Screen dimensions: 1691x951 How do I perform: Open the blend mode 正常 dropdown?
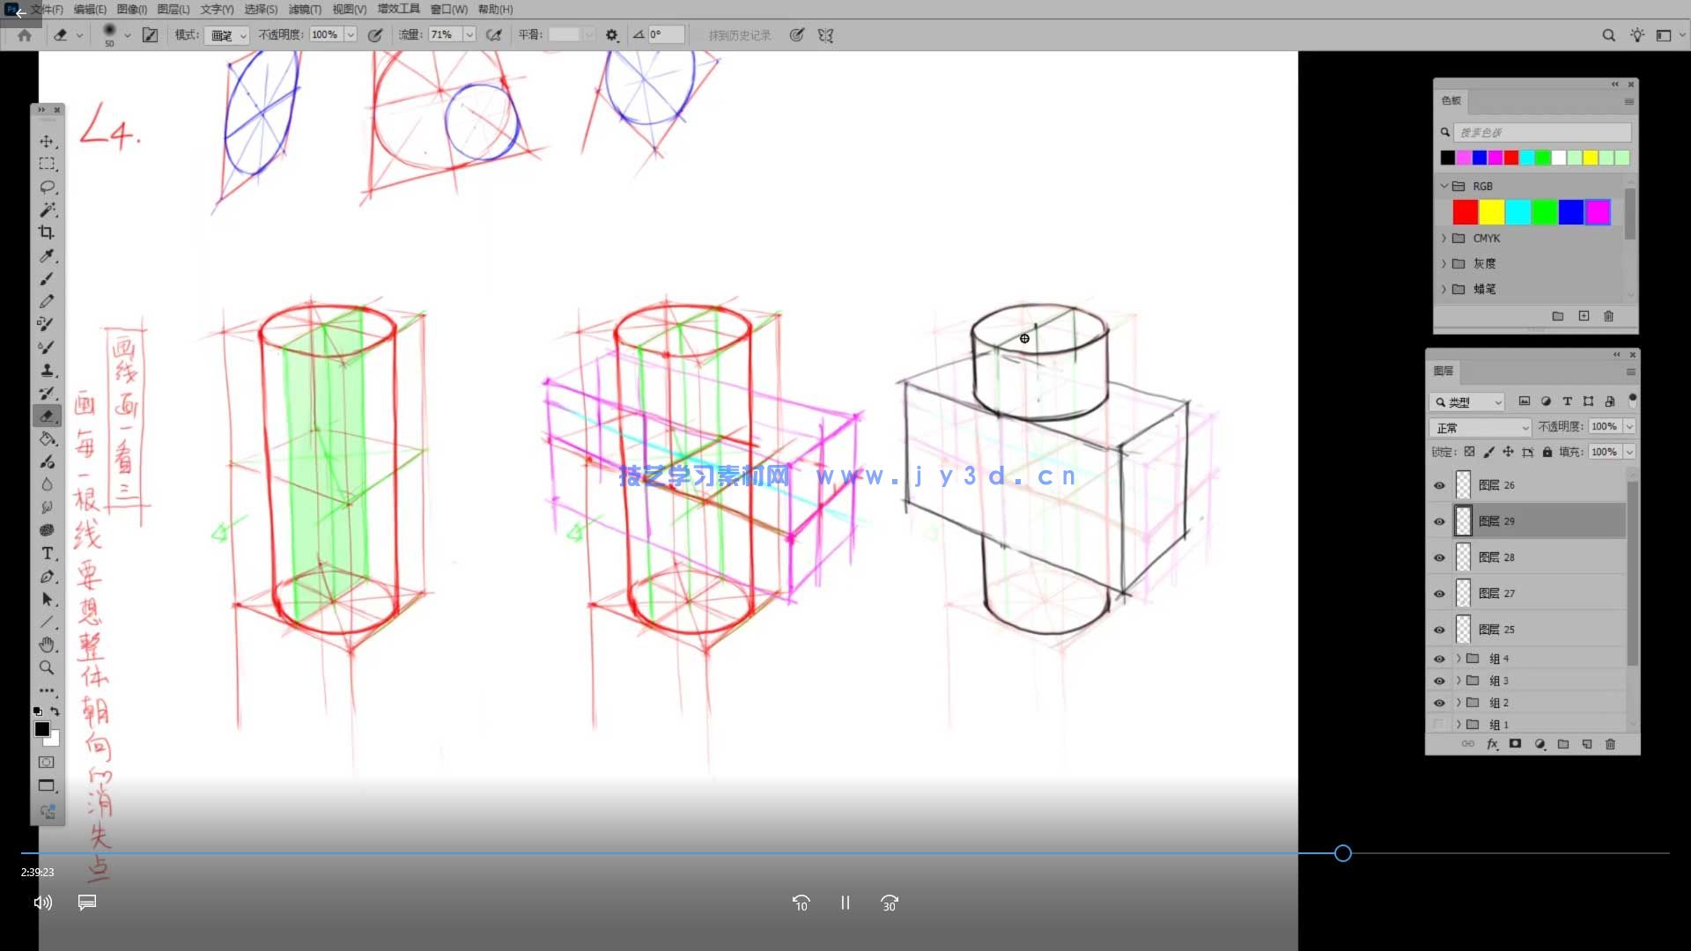click(1481, 427)
